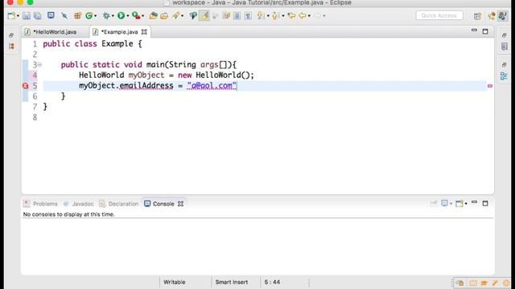
Task: Save the current file with Save icon
Action: [x=27, y=15]
